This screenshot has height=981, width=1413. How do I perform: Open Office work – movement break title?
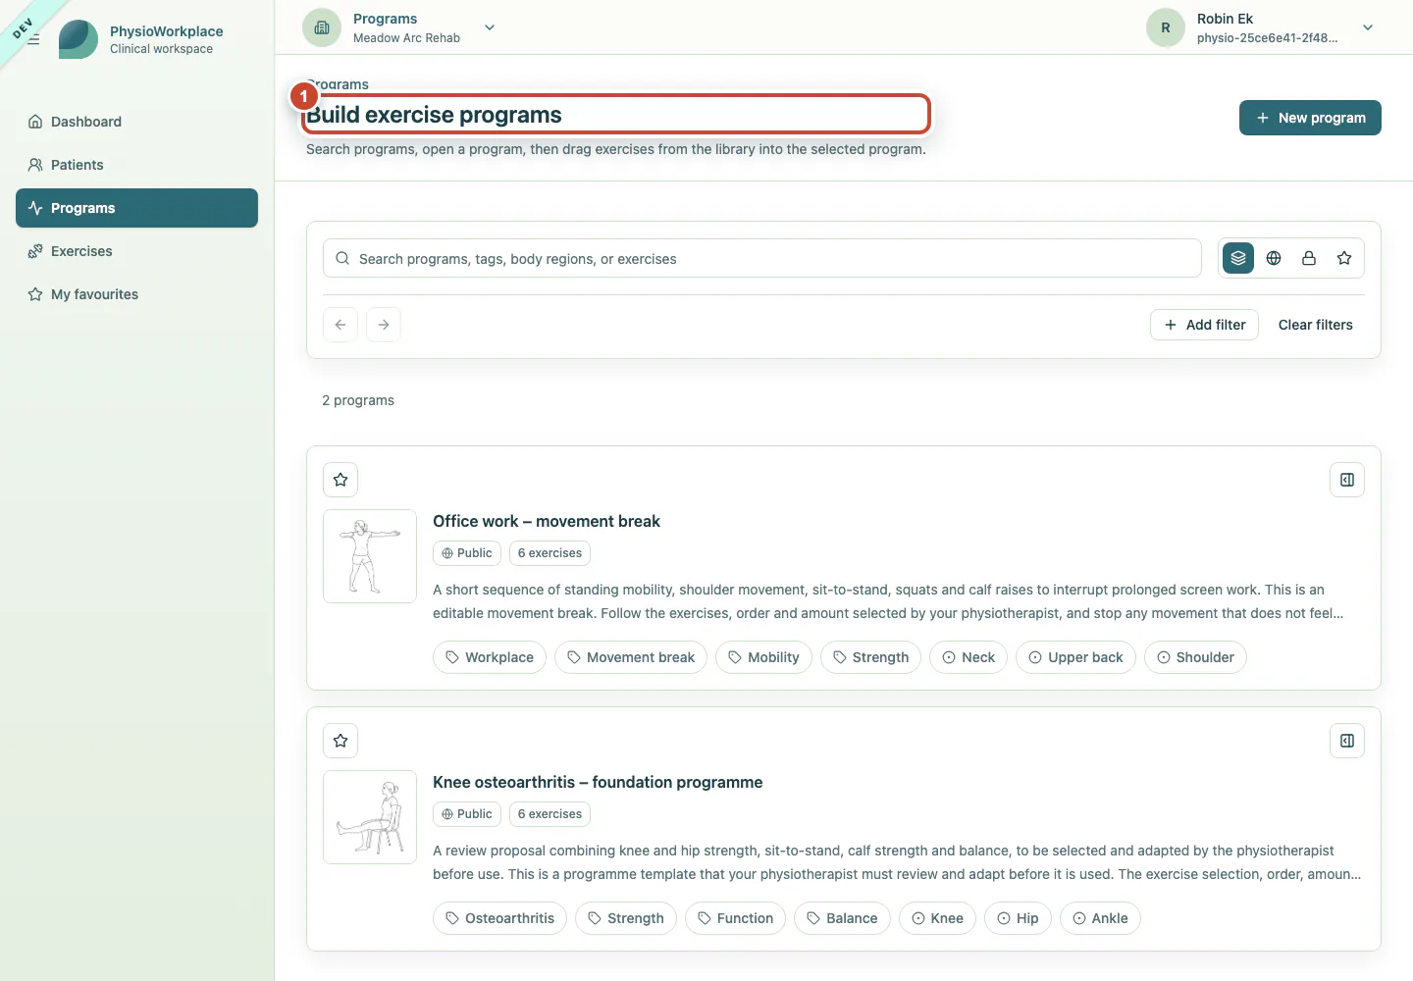[x=547, y=521]
